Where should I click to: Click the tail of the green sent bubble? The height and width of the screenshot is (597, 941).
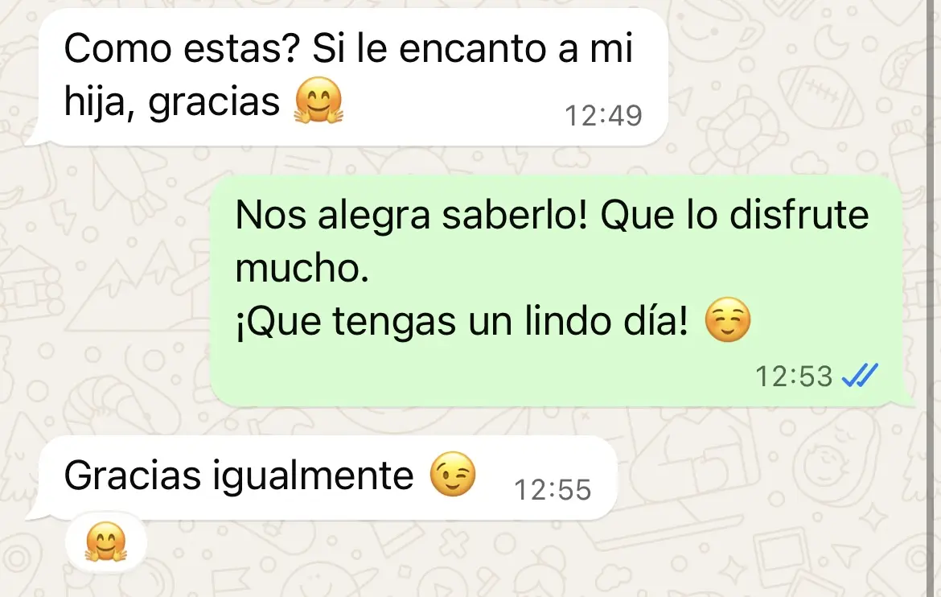(x=907, y=399)
